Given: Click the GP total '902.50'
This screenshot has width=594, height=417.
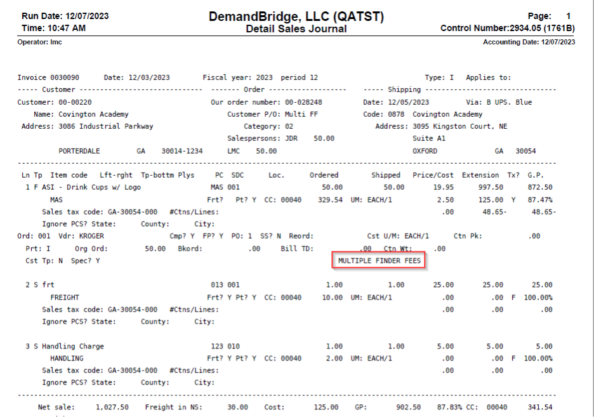Looking at the screenshot, I should coord(409,407).
